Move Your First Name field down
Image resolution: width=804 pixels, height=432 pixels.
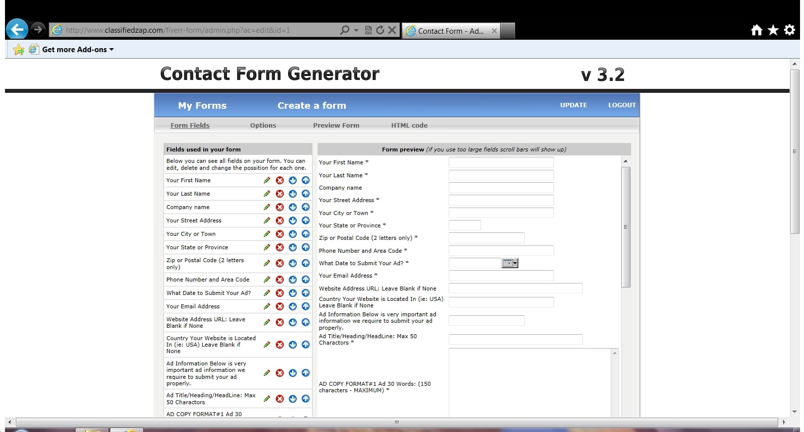[x=293, y=180]
